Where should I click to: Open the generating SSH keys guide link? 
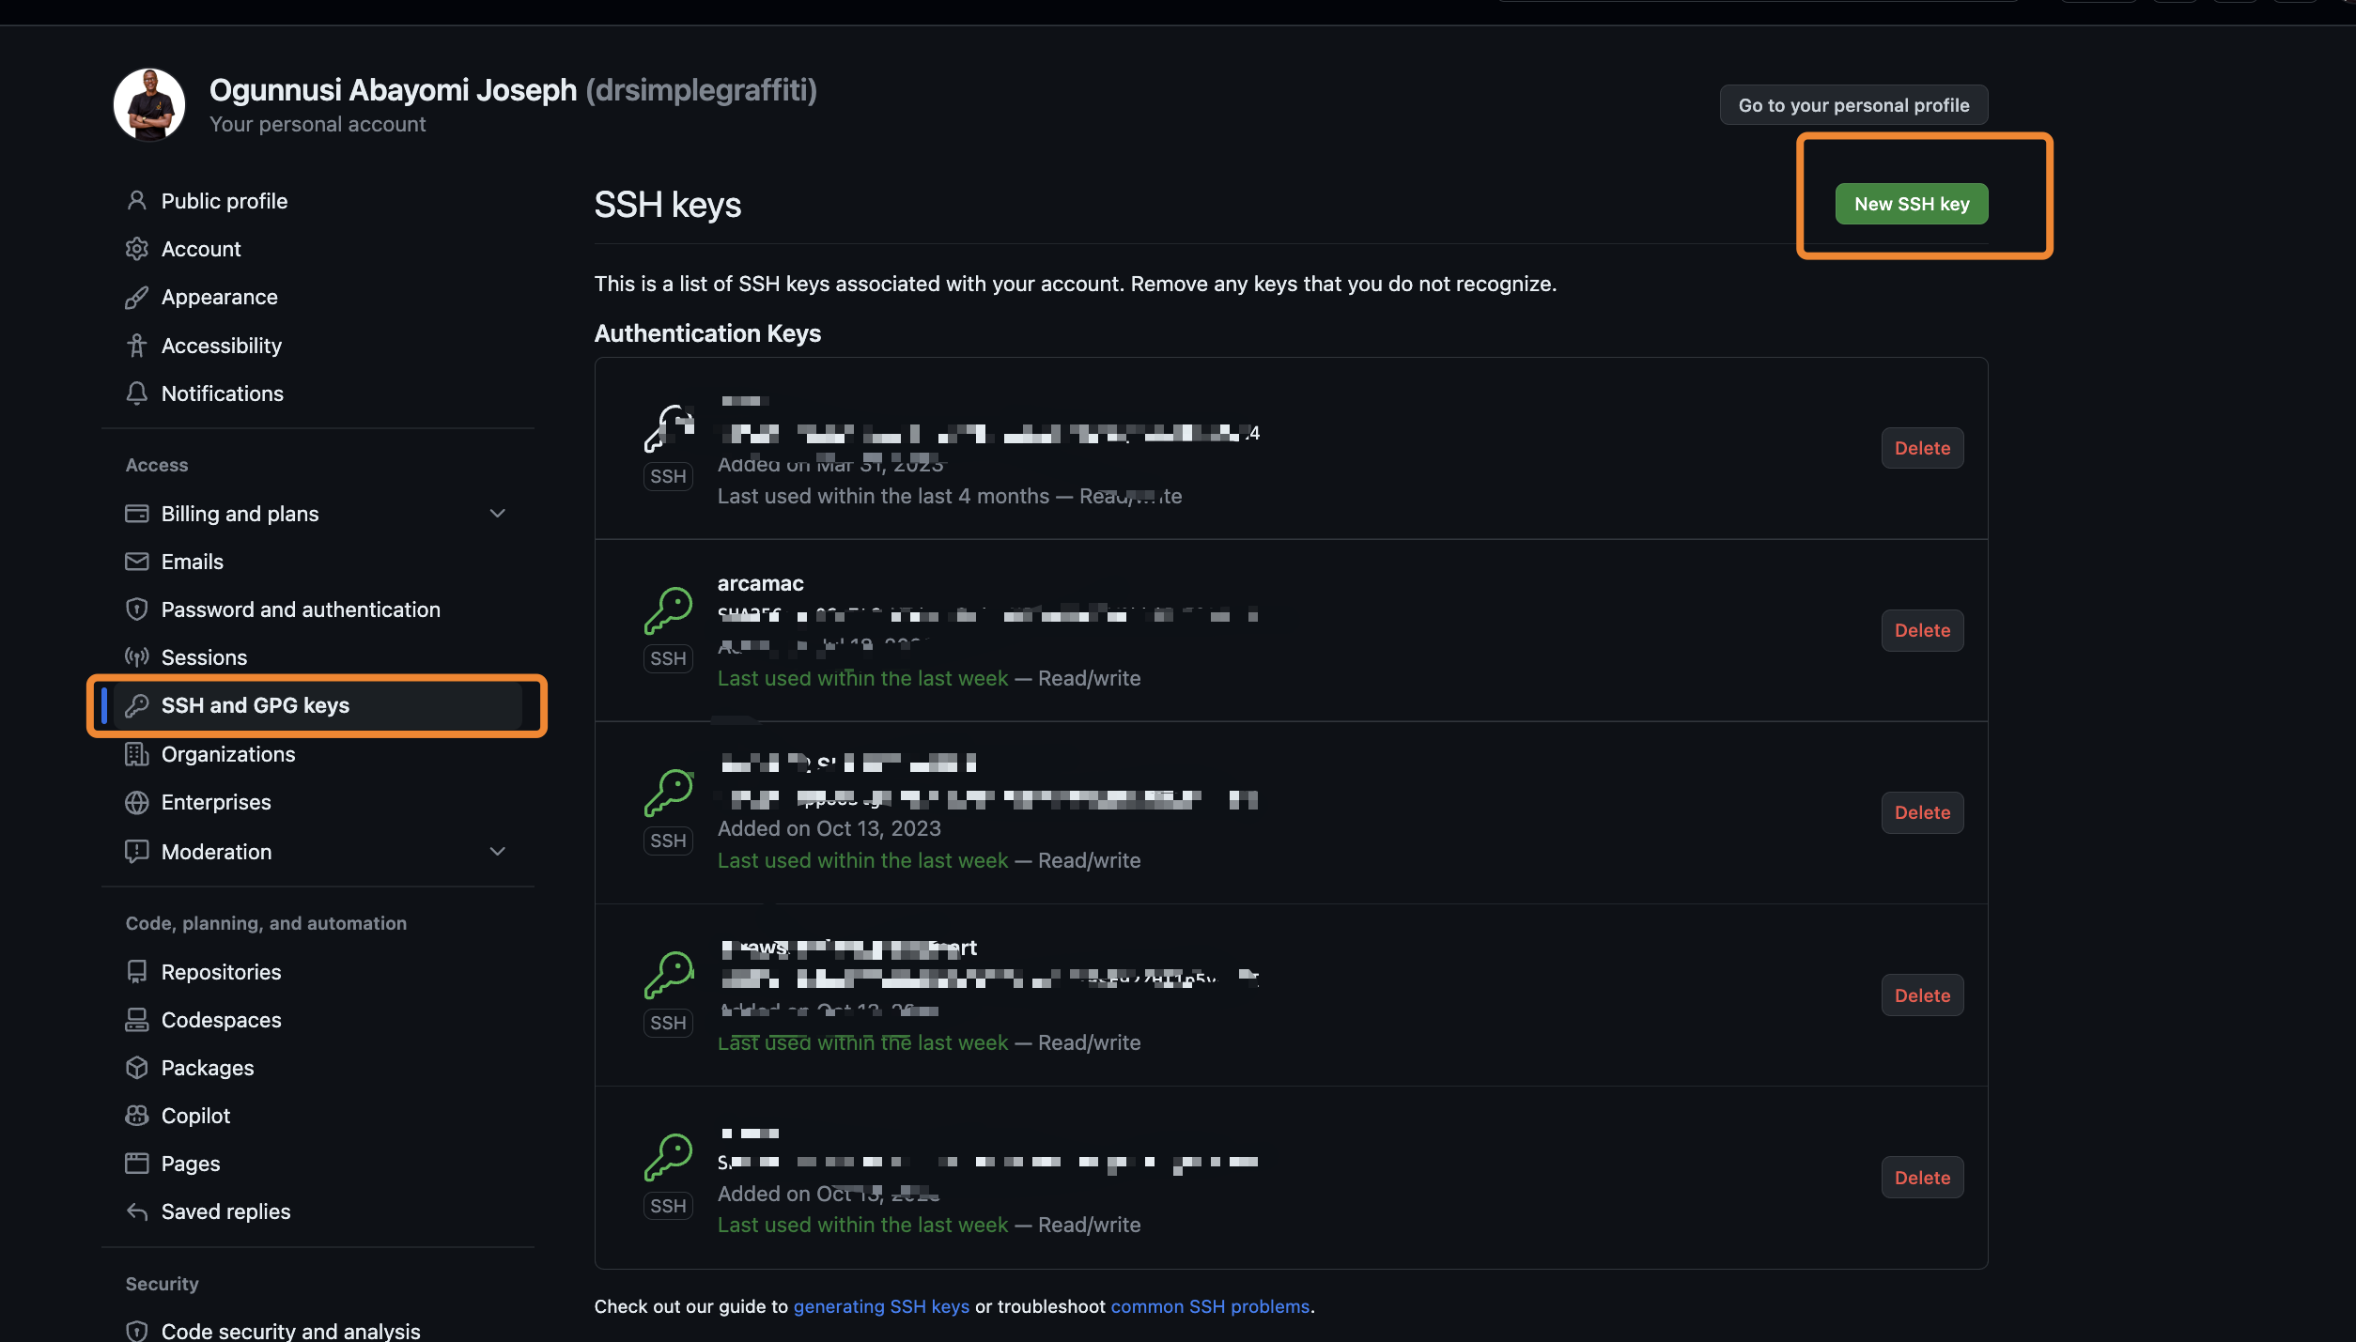click(x=881, y=1306)
